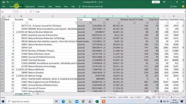The width and height of the screenshot is (186, 104).
Task: Click the lightbulb Tell me icon
Action: (x=79, y=6)
